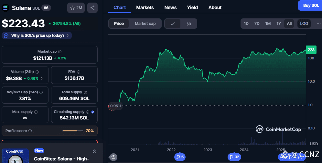
Task: Click Volume (24h) info icon
Action: click(x=37, y=72)
